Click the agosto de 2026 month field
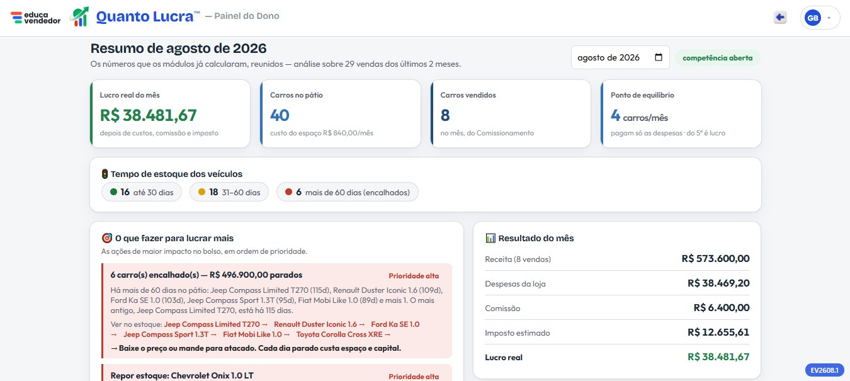The height and width of the screenshot is (381, 850). (x=620, y=57)
